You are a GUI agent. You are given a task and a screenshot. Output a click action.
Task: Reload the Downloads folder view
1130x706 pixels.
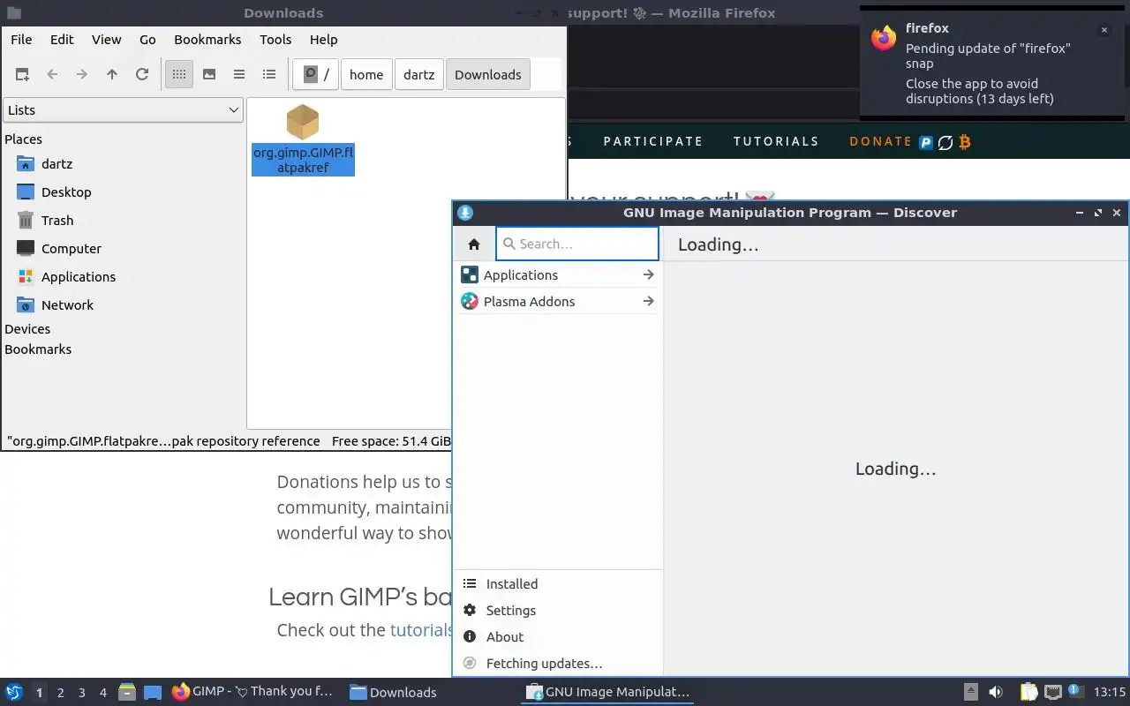pos(142,75)
